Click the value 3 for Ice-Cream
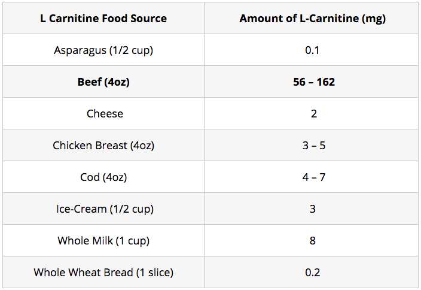 313,209
